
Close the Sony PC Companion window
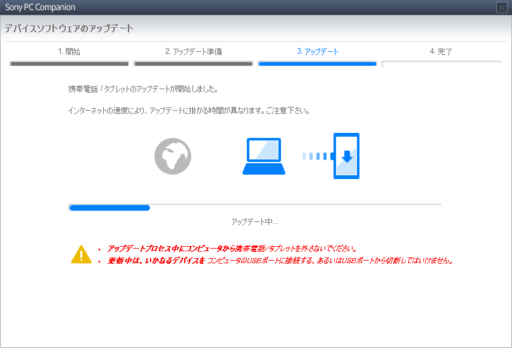(501, 7)
